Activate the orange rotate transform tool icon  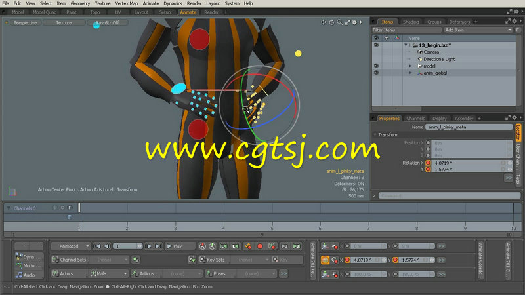pyautogui.click(x=325, y=260)
